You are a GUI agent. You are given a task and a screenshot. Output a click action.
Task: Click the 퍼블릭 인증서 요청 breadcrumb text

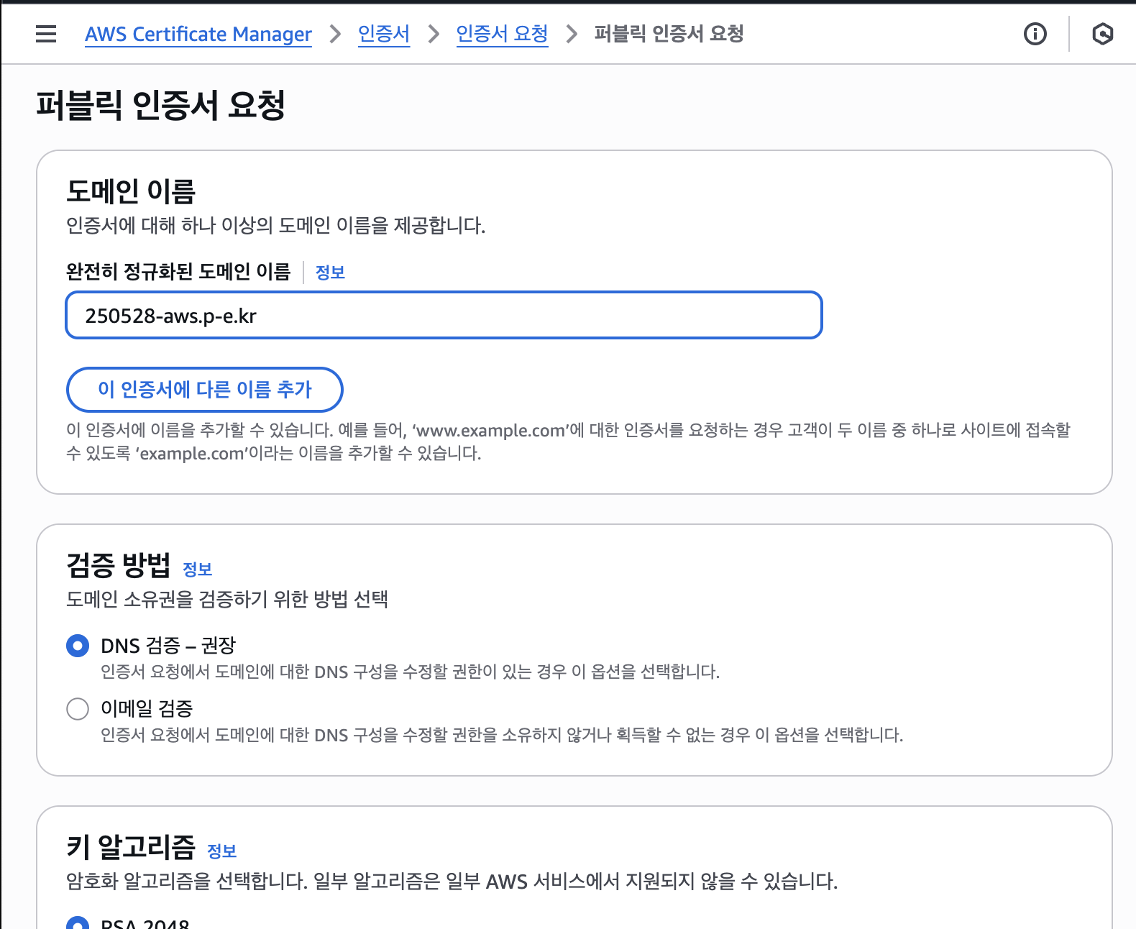pos(669,34)
